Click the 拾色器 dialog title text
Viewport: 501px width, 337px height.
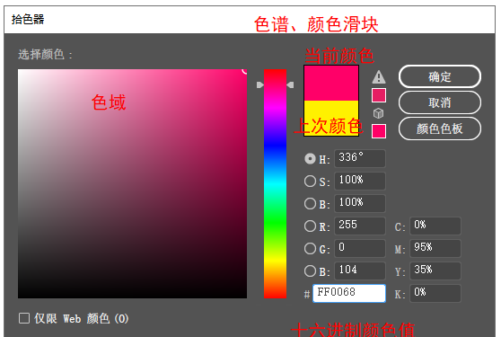[x=28, y=19]
